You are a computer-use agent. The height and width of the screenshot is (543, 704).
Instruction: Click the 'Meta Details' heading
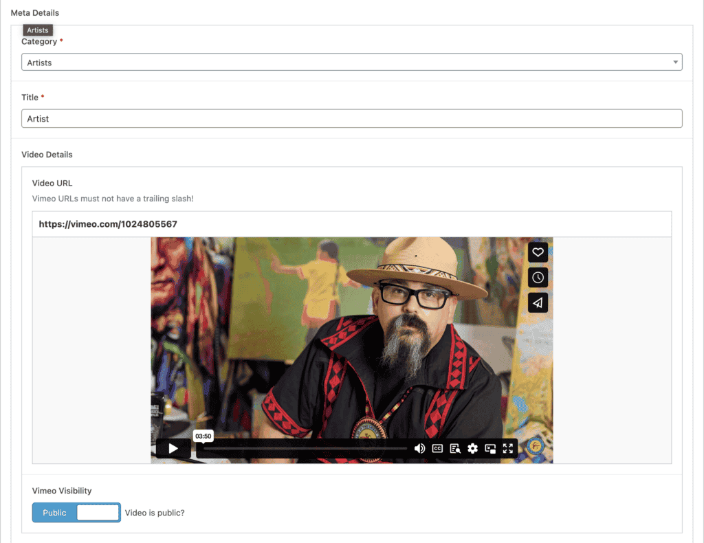(35, 12)
